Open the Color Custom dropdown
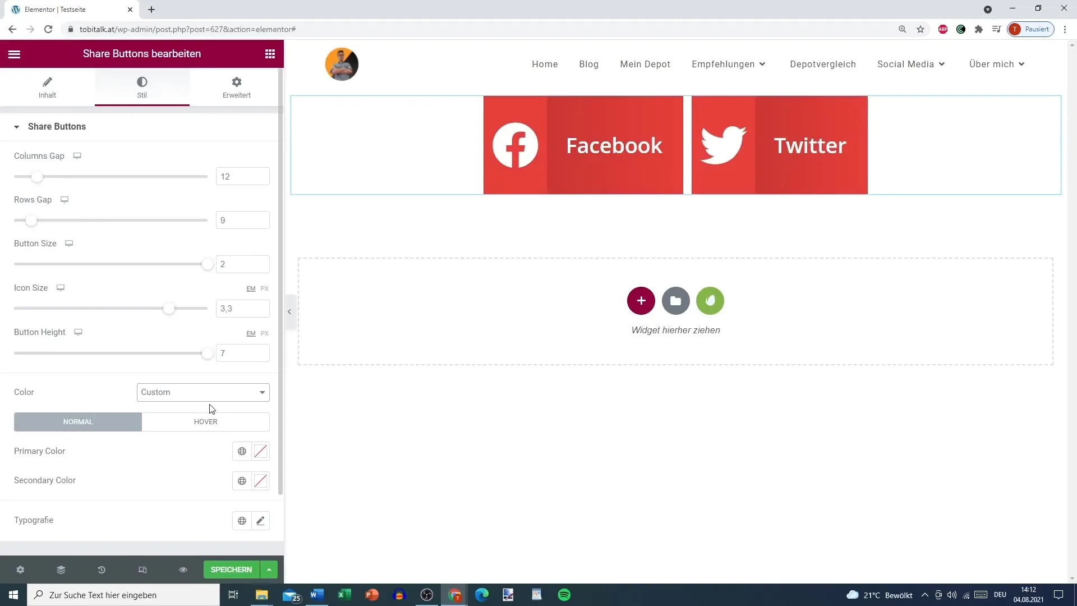This screenshot has width=1077, height=606. 203,392
